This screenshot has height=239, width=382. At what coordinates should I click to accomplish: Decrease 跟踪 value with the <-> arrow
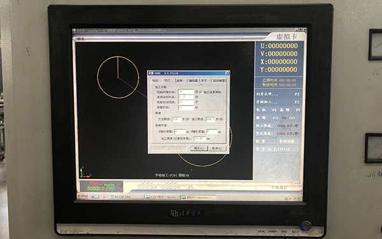click(275, 118)
